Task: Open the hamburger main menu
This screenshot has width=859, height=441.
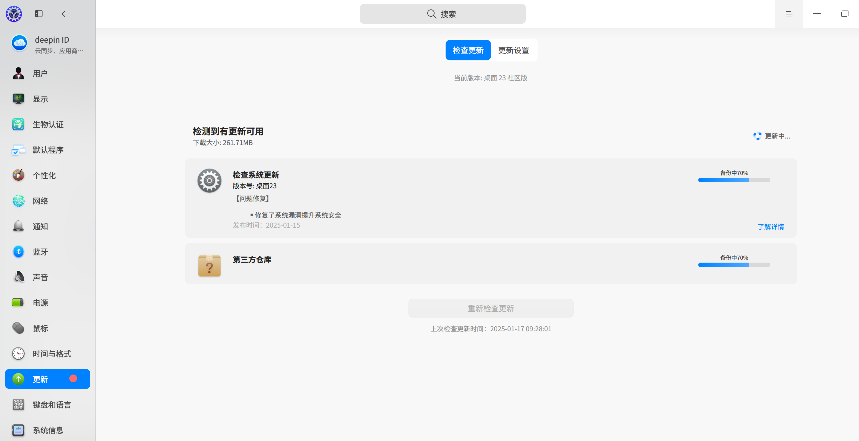Action: point(789,14)
